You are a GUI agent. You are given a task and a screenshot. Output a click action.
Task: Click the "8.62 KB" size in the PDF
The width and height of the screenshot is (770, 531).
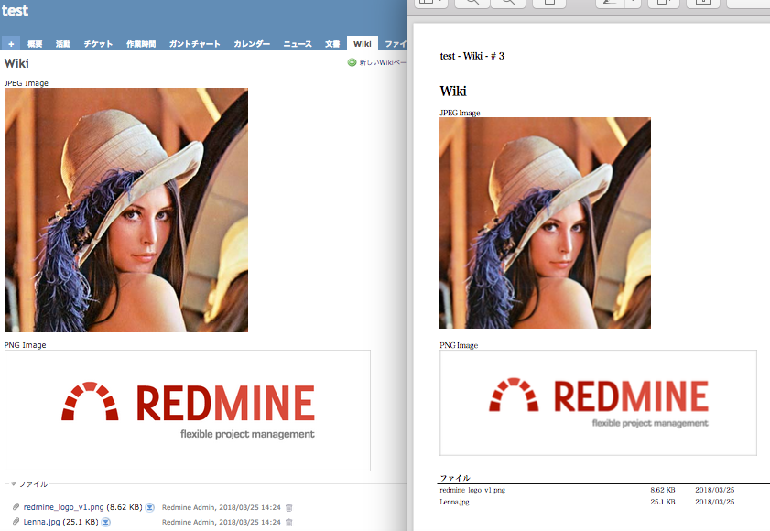663,490
